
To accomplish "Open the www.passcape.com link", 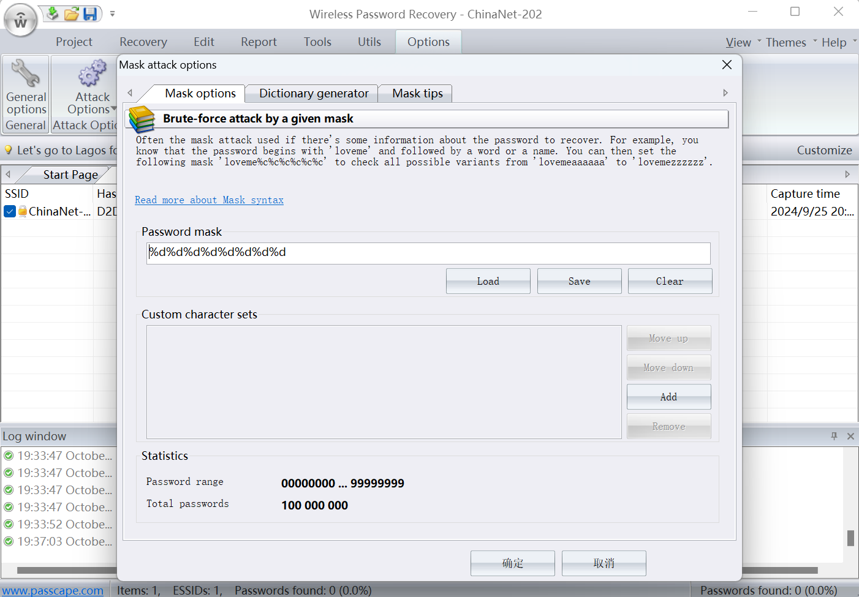I will tap(53, 590).
